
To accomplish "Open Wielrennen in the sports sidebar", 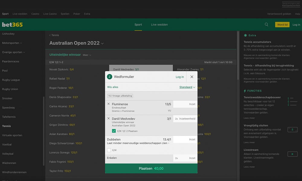I will (x=9, y=163).
